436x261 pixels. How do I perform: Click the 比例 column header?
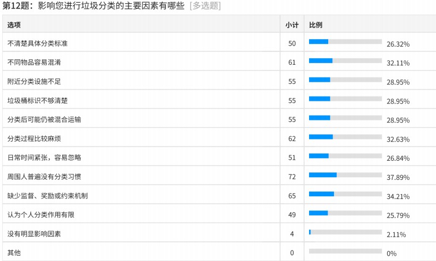315,25
